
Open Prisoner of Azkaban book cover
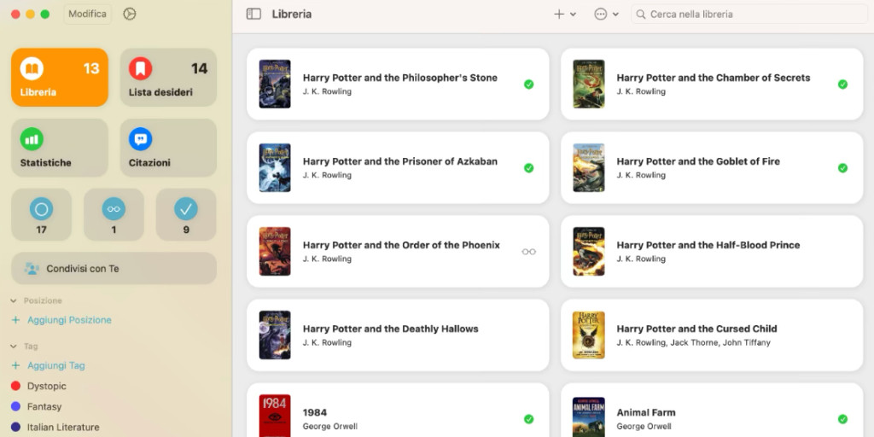[x=275, y=168]
